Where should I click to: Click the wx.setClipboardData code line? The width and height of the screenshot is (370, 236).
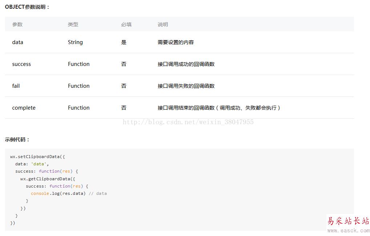coord(37,157)
